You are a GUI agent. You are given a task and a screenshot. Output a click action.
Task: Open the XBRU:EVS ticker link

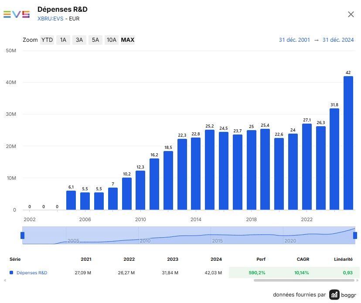click(51, 19)
